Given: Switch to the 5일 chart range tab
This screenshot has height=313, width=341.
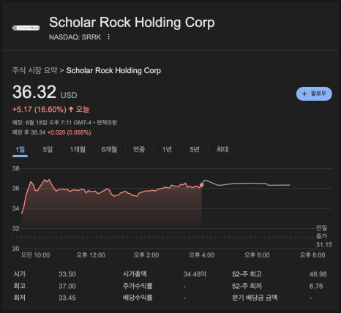Looking at the screenshot, I should [48, 149].
